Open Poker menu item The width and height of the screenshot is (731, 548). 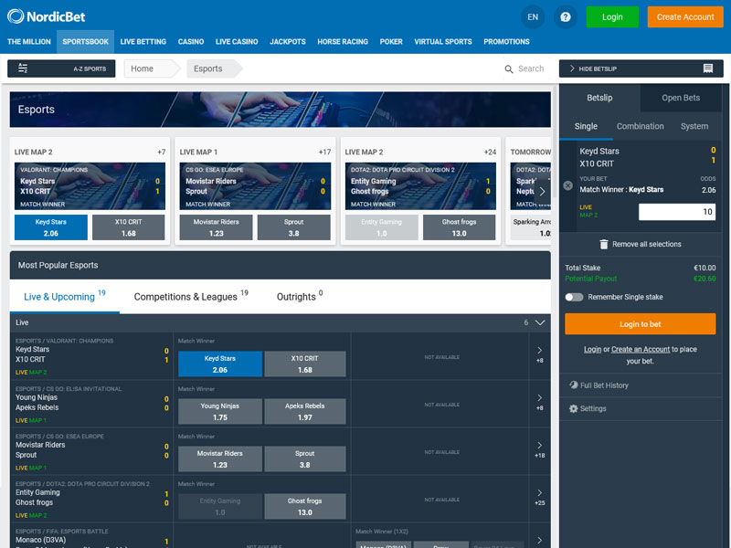(391, 41)
